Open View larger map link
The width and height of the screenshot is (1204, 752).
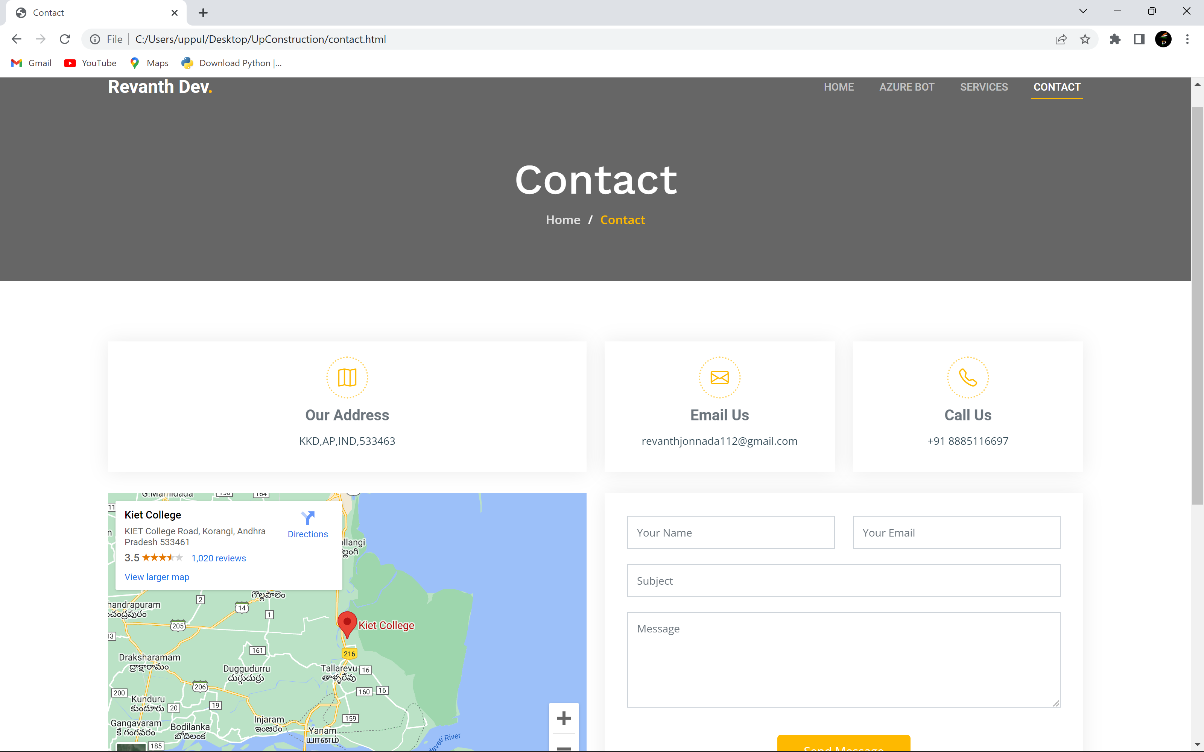[156, 576]
